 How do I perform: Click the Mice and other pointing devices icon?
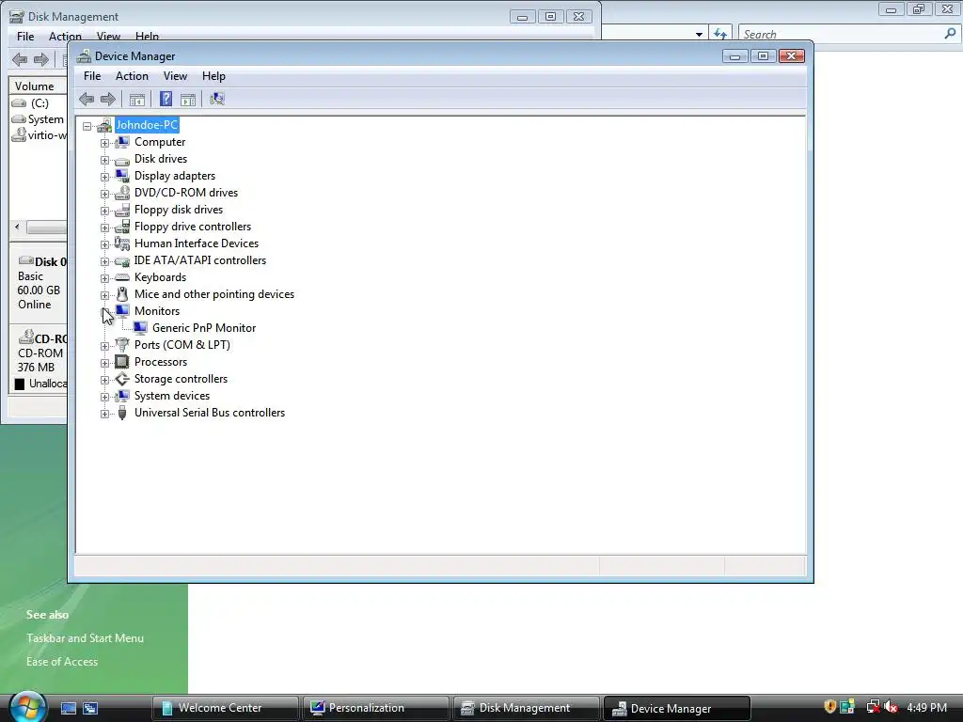coord(122,294)
